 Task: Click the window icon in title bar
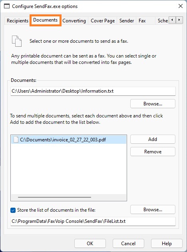(x=7, y=6)
